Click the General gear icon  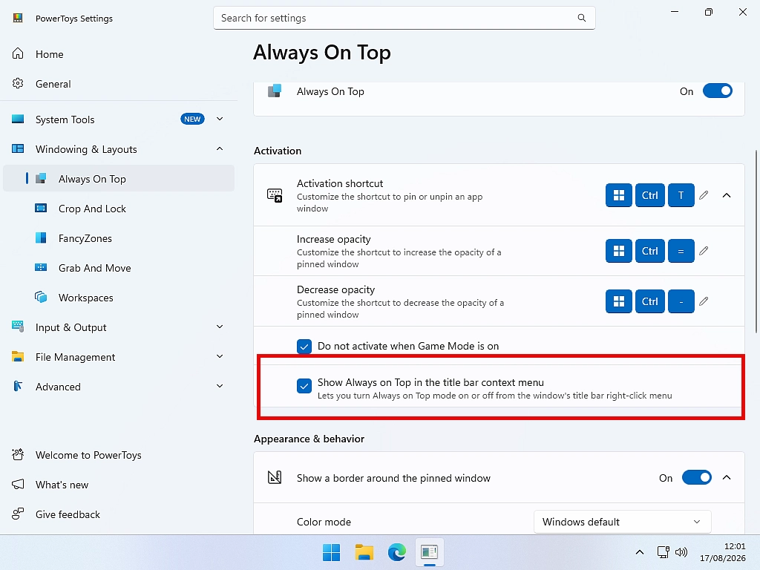point(18,83)
